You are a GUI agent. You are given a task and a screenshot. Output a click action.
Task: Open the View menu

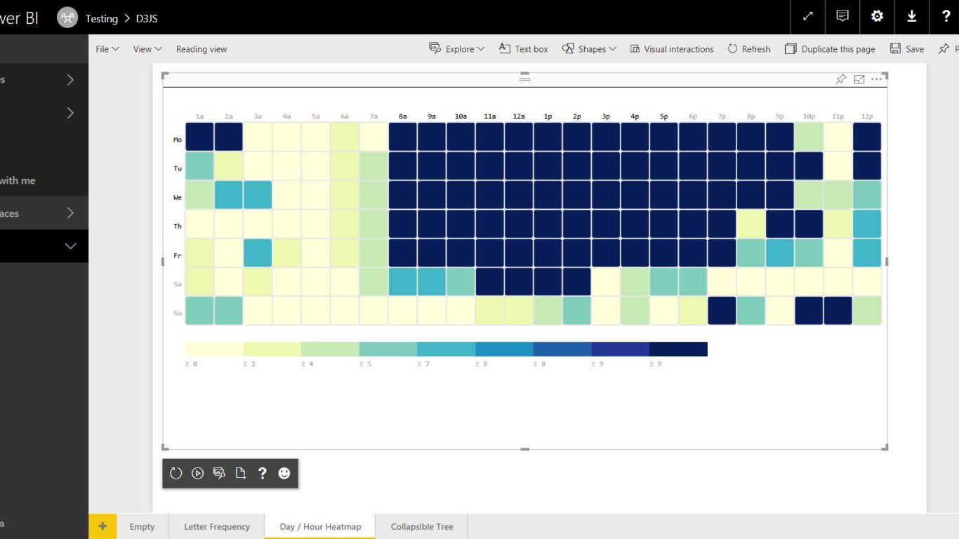[147, 49]
